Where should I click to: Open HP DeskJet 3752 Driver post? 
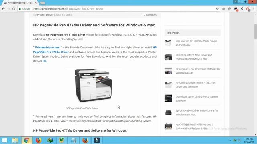point(198,71)
